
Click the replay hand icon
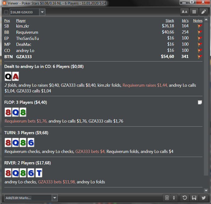click(x=184, y=198)
